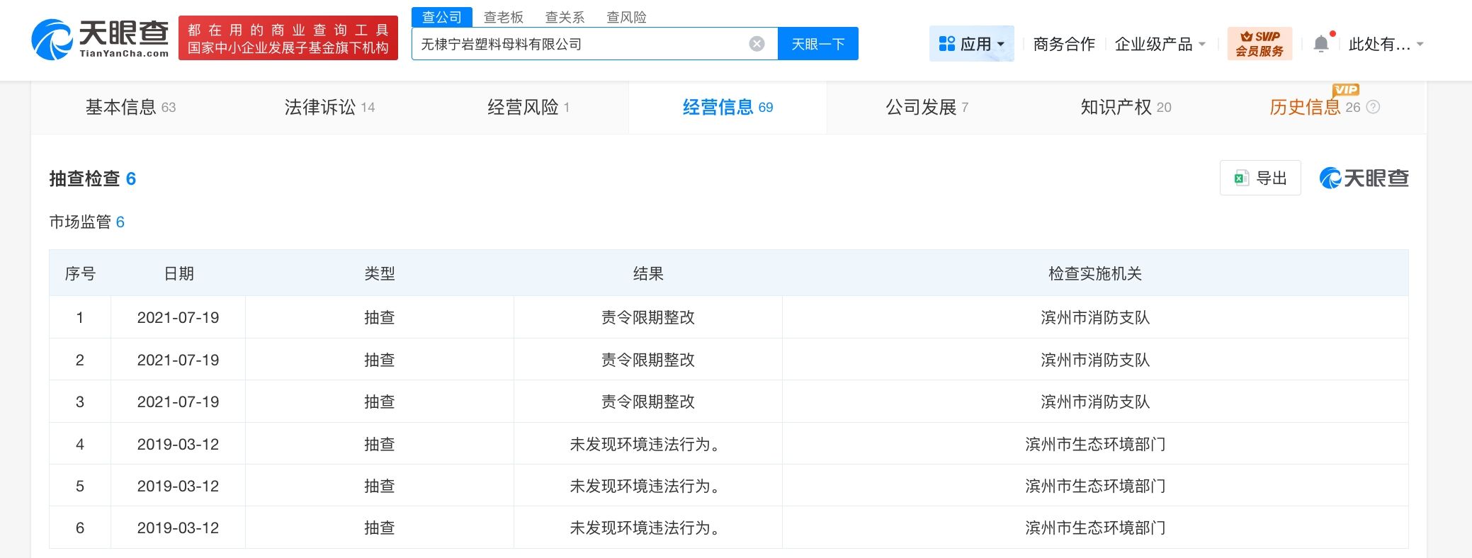Select 抽查 type cell in row 1

[380, 317]
